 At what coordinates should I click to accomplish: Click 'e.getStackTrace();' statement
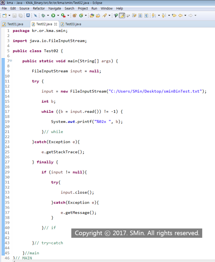pos(63,152)
